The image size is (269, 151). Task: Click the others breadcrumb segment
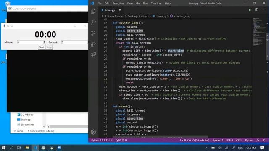coord(145,16)
